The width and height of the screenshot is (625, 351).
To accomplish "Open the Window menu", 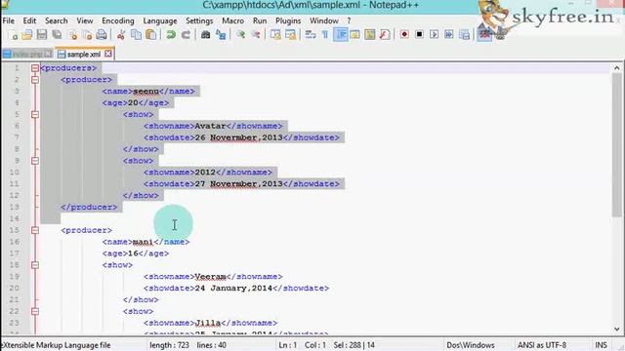I will point(324,20).
